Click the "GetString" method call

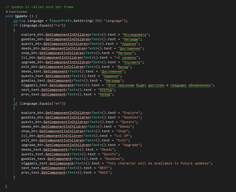83,21
